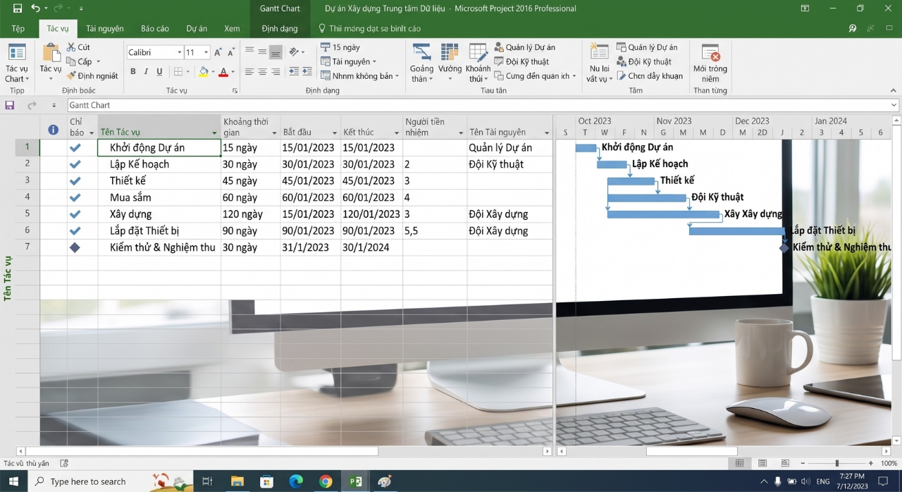Open the Tên Tác vụ column filter dropdown
Image resolution: width=902 pixels, height=492 pixels.
pos(214,133)
